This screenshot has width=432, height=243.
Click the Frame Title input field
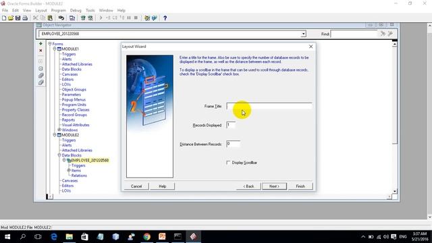(x=269, y=106)
